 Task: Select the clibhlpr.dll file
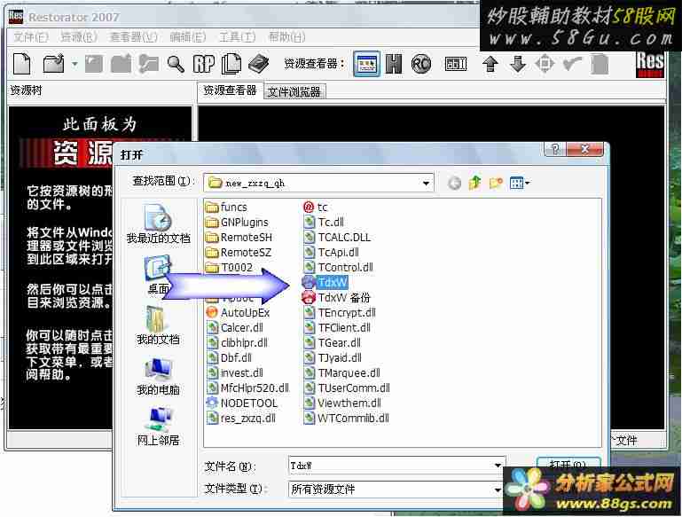point(237,343)
